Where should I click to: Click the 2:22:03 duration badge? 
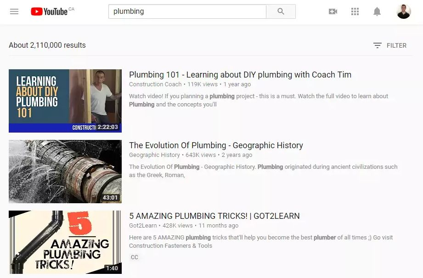[107, 127]
